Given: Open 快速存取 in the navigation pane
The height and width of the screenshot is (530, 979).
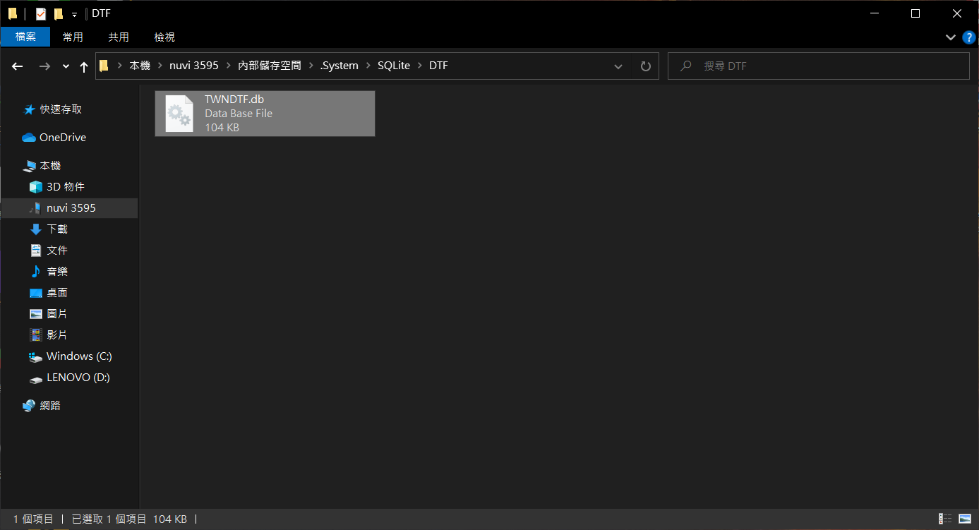Looking at the screenshot, I should [x=61, y=109].
